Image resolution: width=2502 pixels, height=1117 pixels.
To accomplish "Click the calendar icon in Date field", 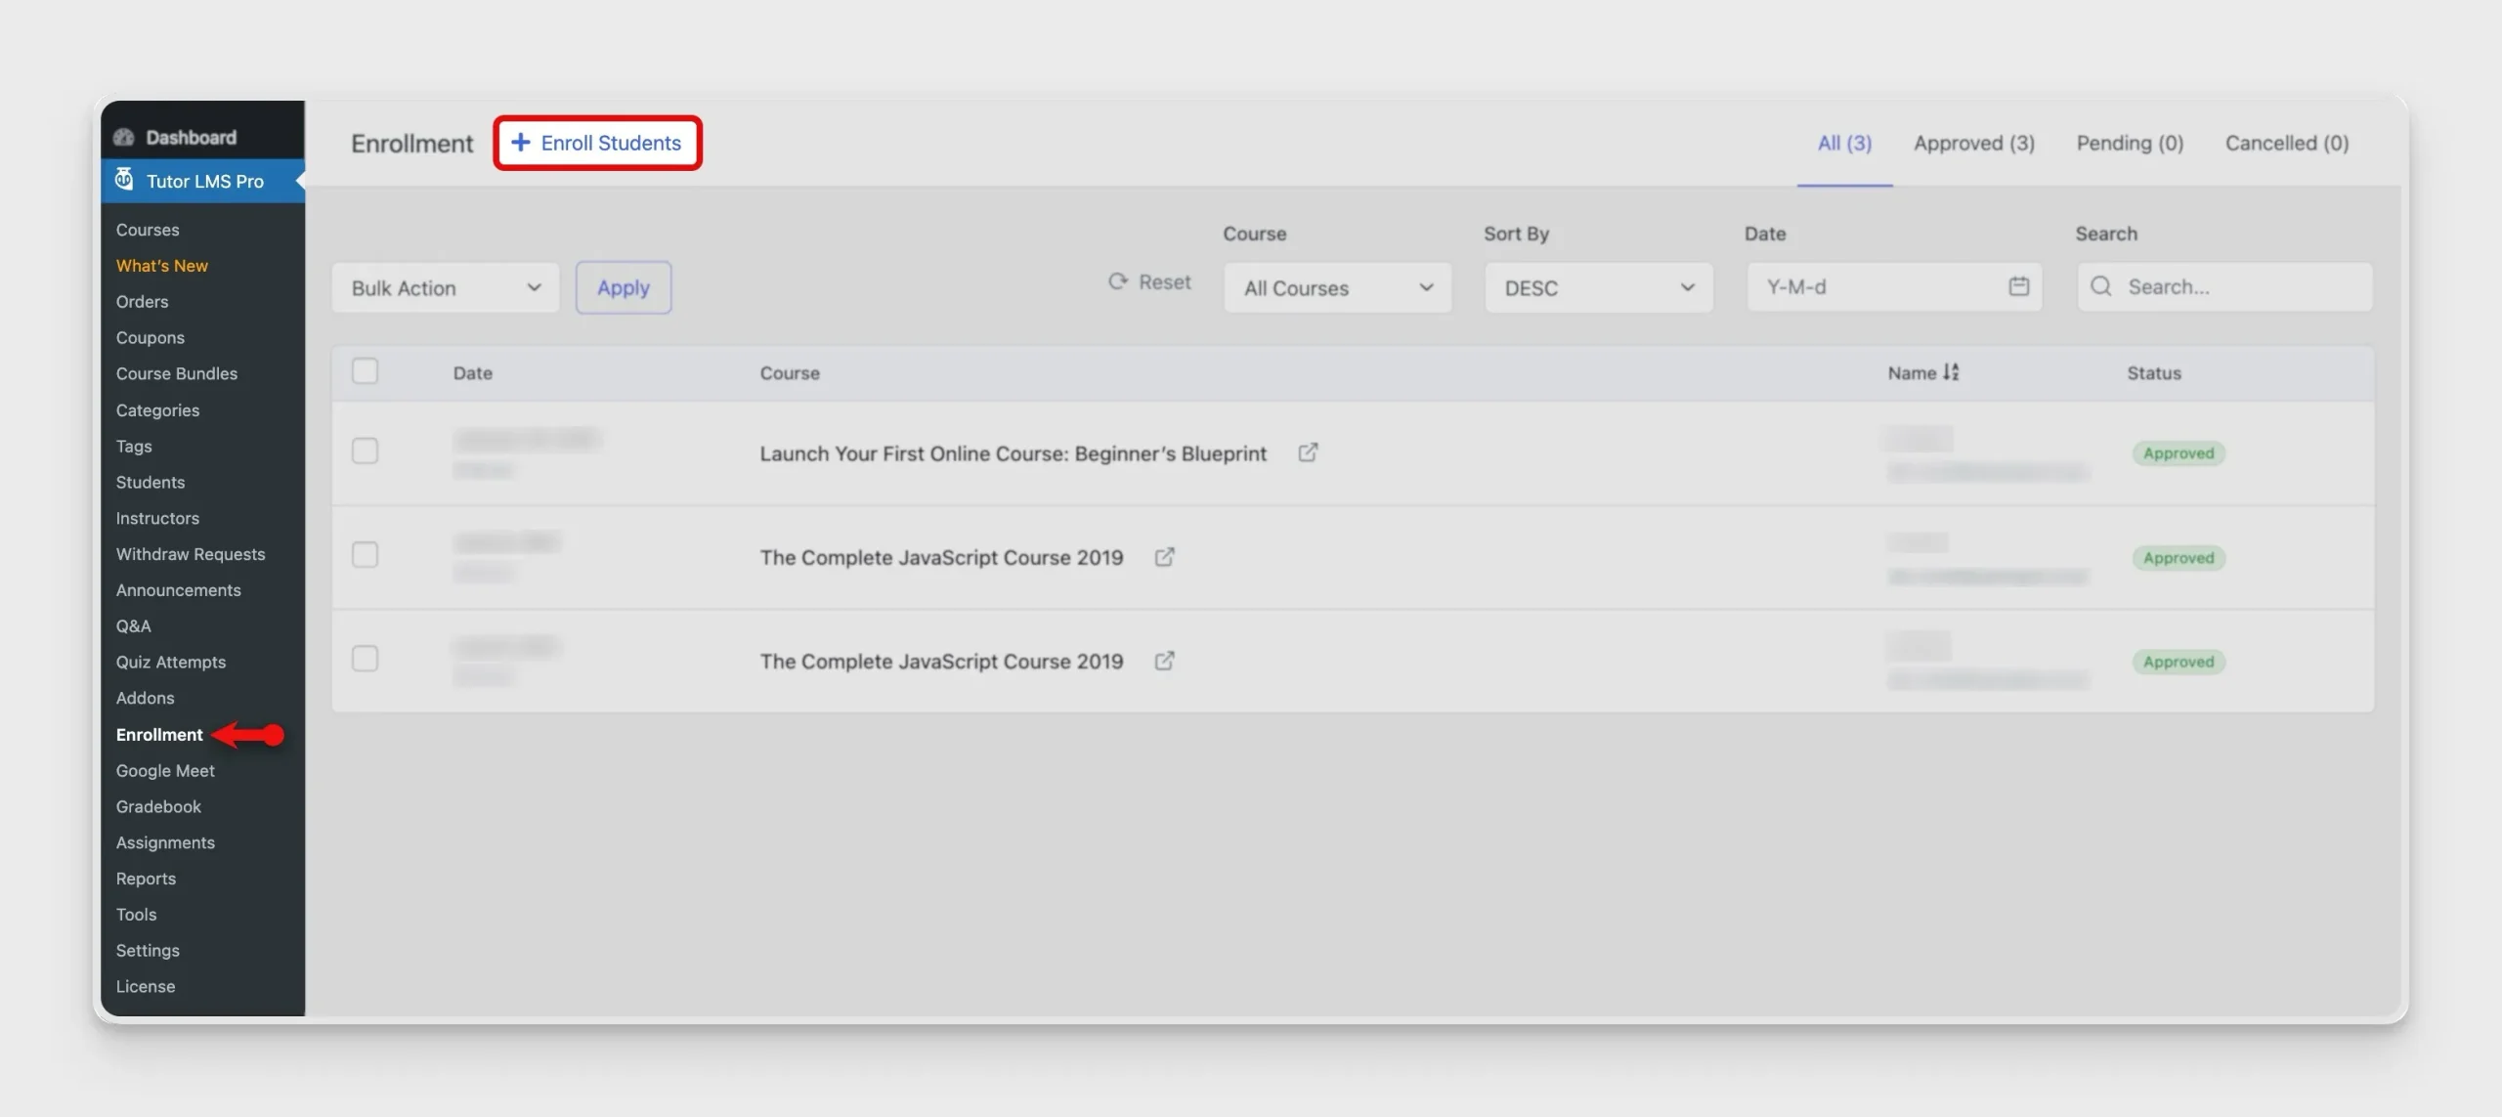I will click(2018, 286).
